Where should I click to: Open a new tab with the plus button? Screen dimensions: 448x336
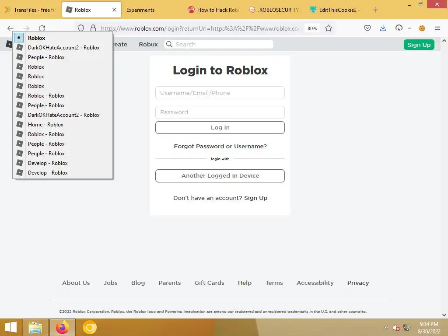click(x=375, y=10)
